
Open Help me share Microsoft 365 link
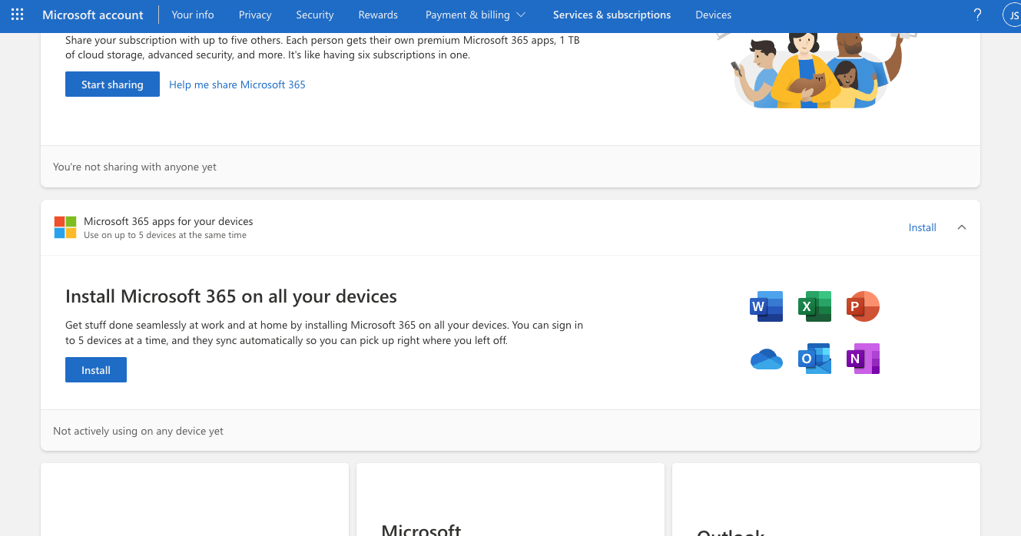click(x=237, y=84)
